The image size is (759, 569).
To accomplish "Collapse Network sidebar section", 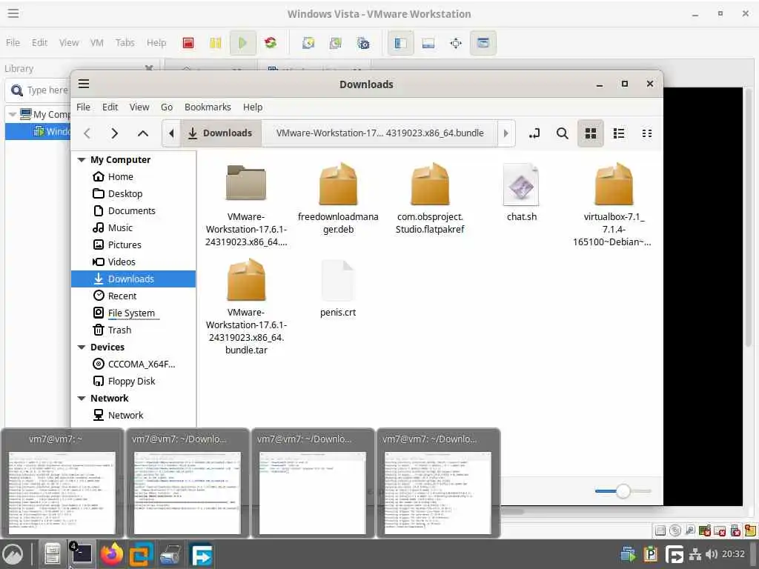I will (x=82, y=398).
